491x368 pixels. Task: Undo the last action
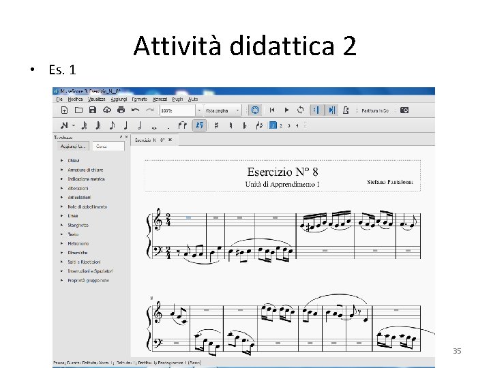point(135,110)
